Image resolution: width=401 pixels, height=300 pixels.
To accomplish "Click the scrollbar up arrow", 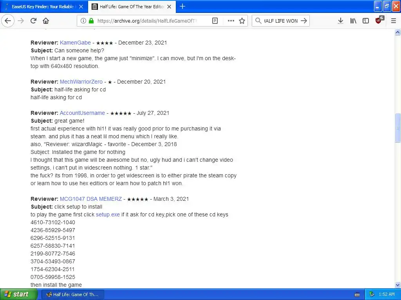I will (x=397, y=32).
